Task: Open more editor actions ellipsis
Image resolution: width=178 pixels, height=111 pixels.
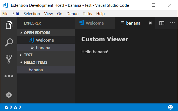Action: pyautogui.click(x=172, y=23)
